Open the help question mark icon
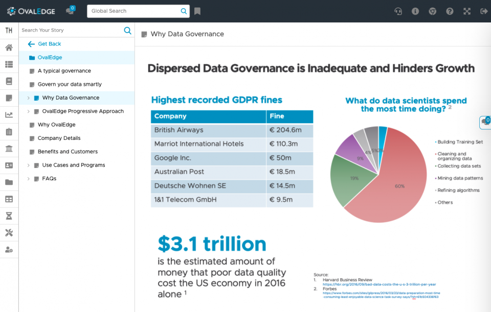Viewport: 491px width, 312px height. [450, 11]
